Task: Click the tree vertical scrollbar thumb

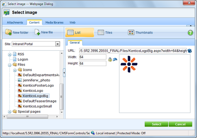Action: coord(62,97)
